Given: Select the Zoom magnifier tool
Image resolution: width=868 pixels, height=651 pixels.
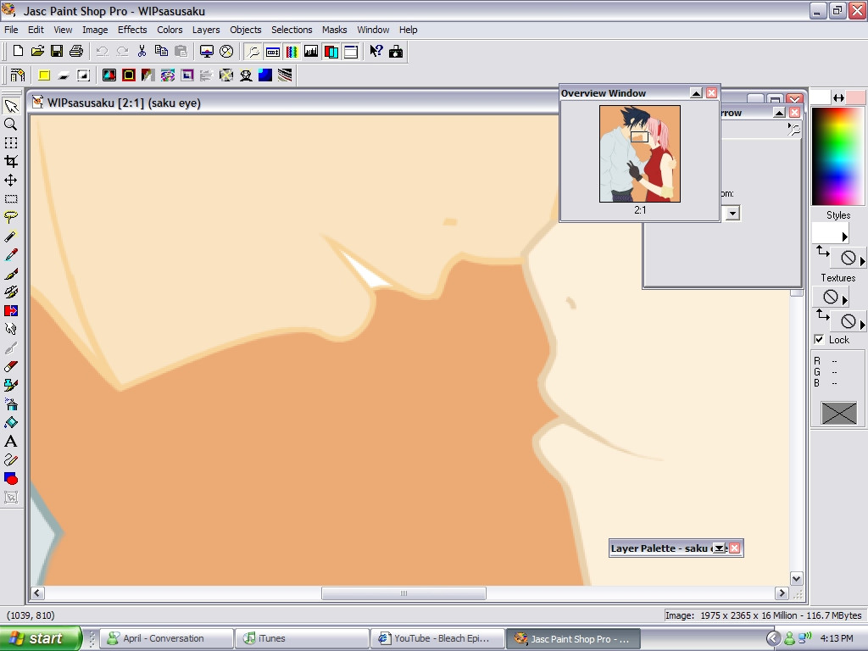Looking at the screenshot, I should [x=11, y=124].
